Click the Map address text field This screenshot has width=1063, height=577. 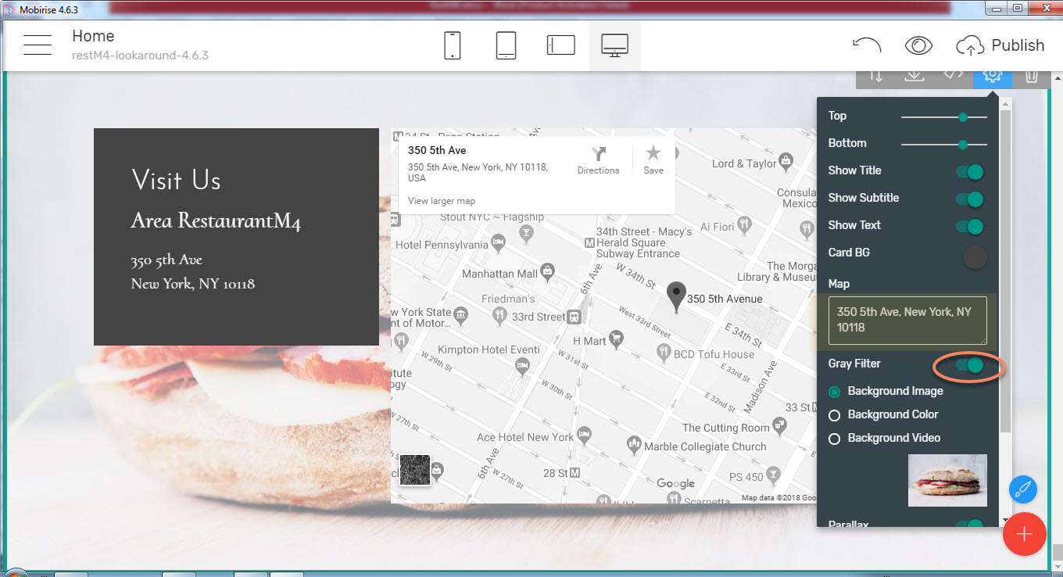[907, 320]
